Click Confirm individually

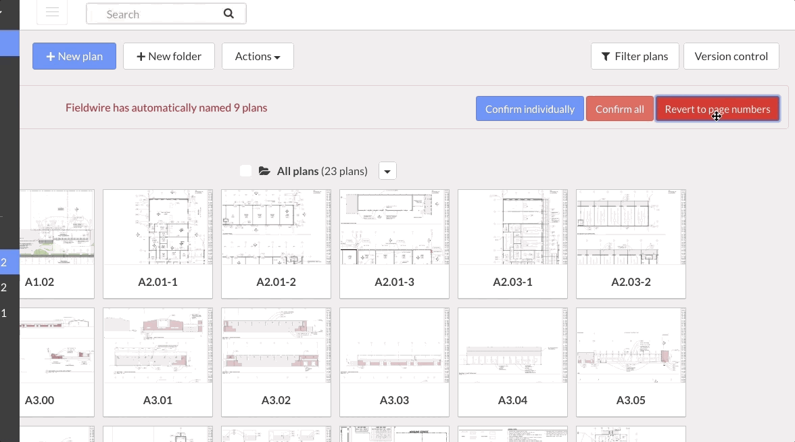(529, 109)
